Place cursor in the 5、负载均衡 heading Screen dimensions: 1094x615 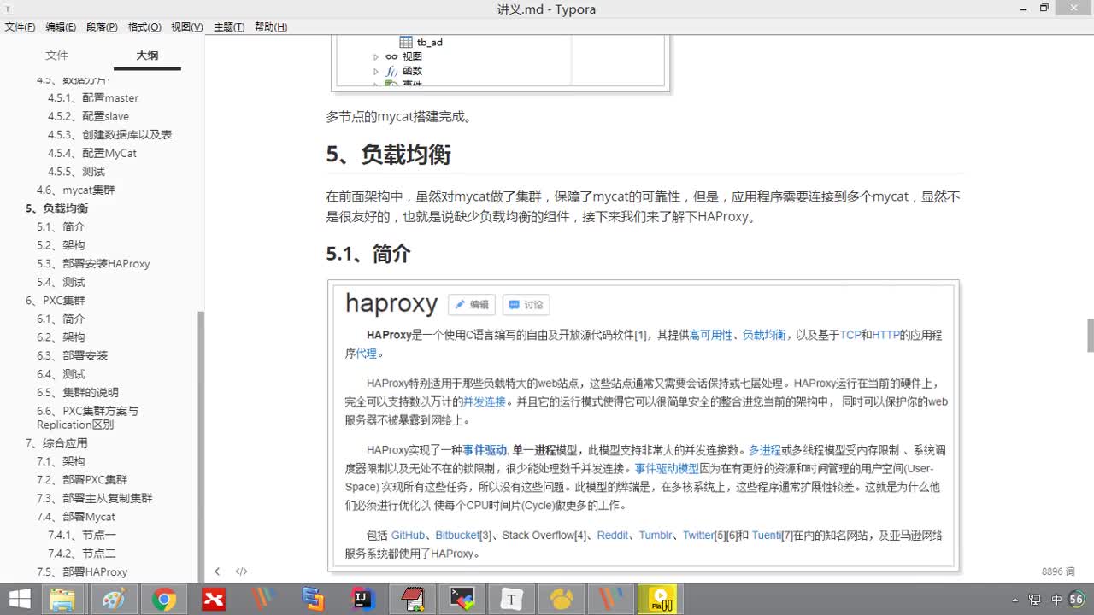(389, 155)
